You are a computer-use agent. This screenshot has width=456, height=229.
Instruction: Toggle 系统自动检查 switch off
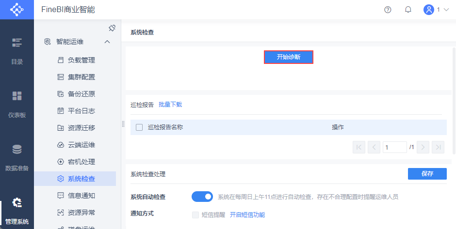click(x=202, y=197)
